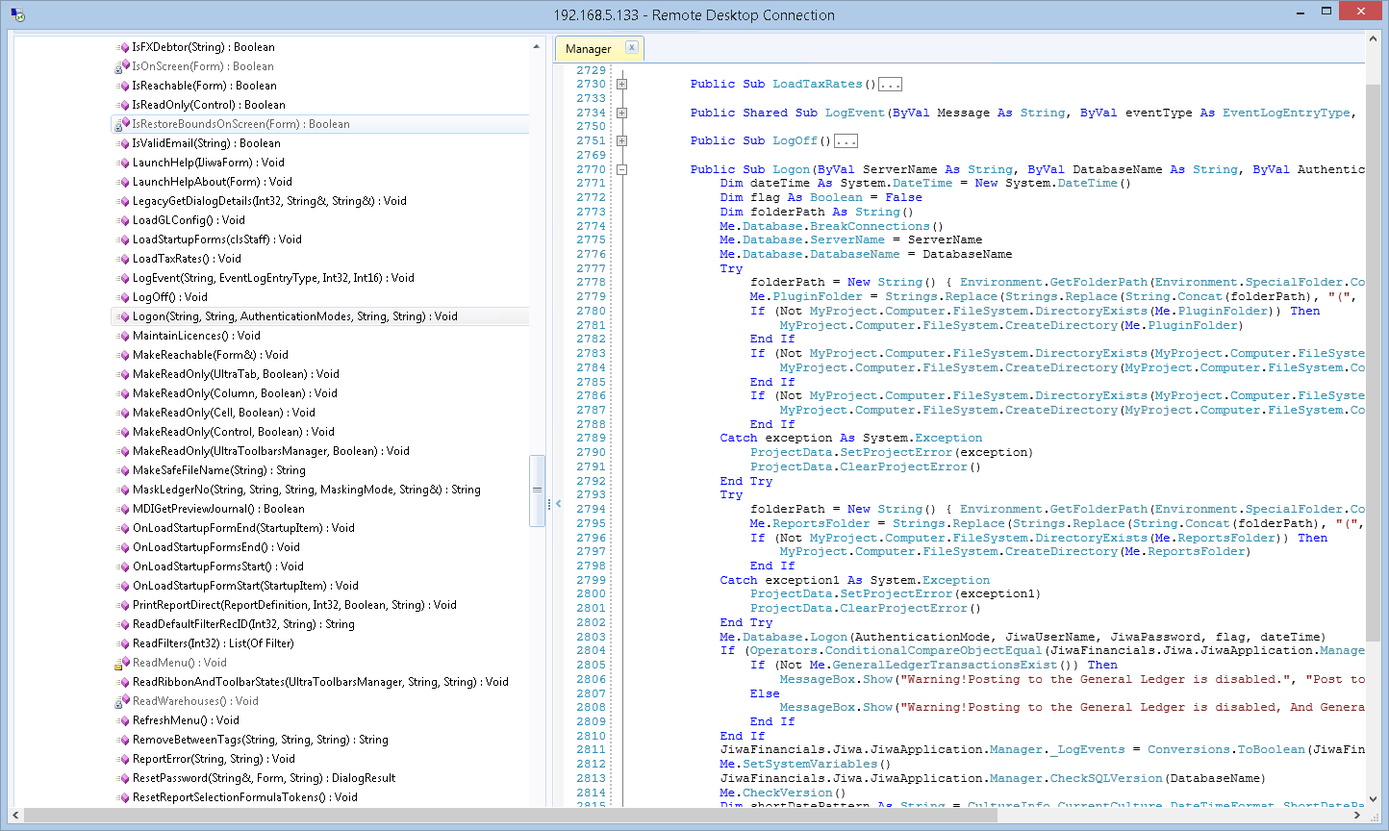Click the method icon next to LoadGLConfig
The height and width of the screenshot is (831, 1389).
[x=123, y=220]
